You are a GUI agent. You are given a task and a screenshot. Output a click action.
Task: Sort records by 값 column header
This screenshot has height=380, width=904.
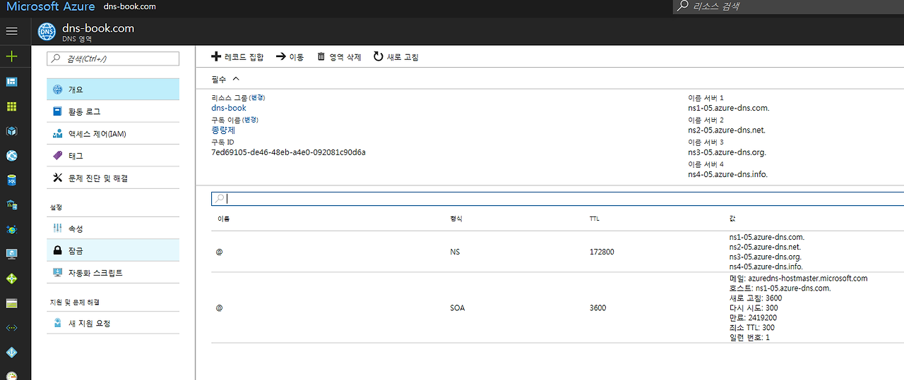(732, 219)
